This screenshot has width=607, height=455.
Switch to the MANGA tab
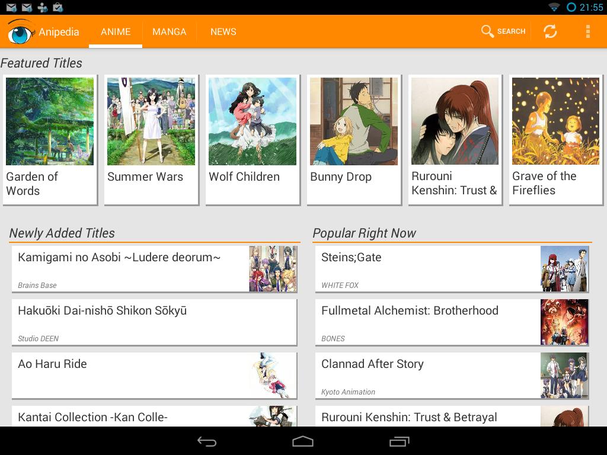(169, 32)
